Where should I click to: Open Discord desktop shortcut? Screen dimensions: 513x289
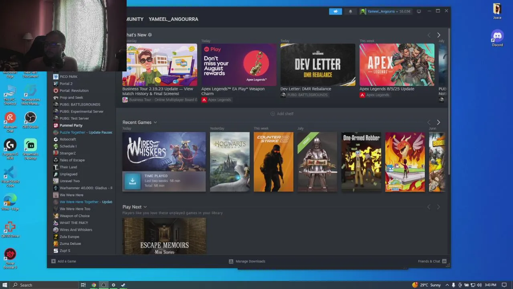(497, 39)
